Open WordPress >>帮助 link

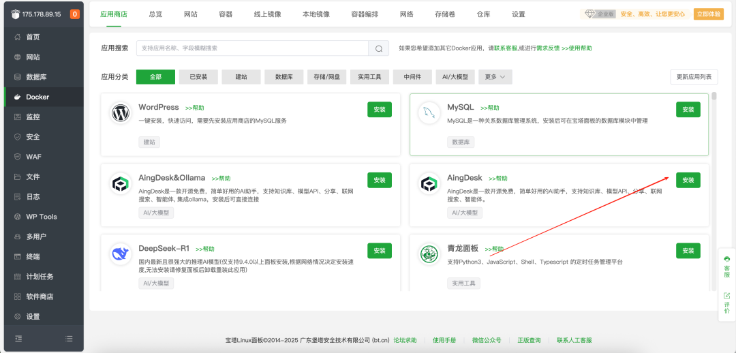[195, 108]
